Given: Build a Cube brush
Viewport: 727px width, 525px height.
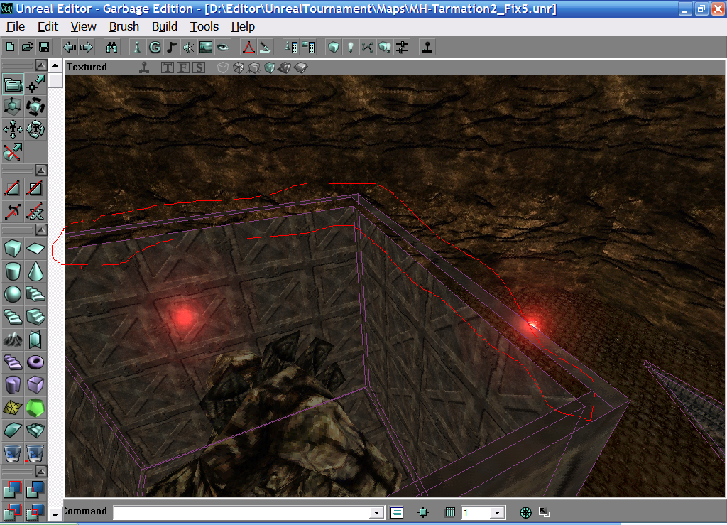Looking at the screenshot, I should [13, 249].
